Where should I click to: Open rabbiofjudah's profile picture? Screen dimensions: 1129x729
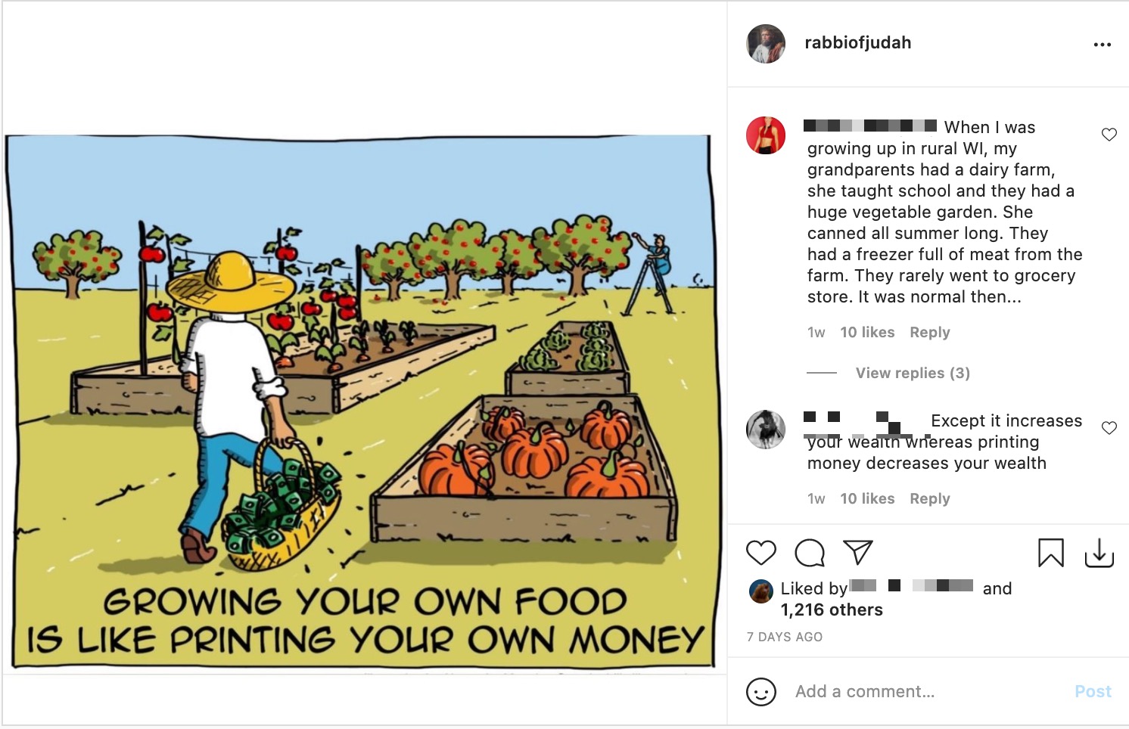point(766,43)
